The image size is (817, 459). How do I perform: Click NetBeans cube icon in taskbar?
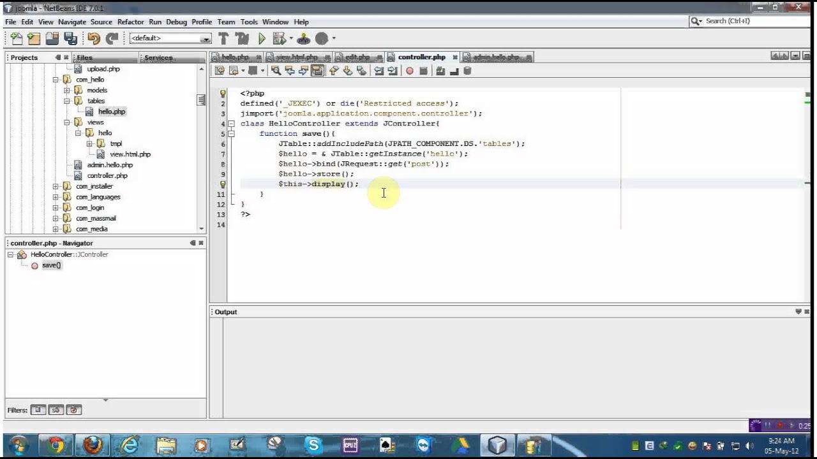click(497, 445)
